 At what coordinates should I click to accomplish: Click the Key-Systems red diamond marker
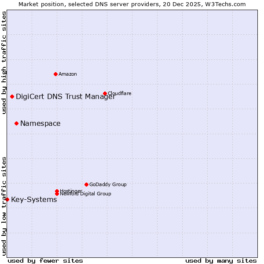click(x=7, y=200)
